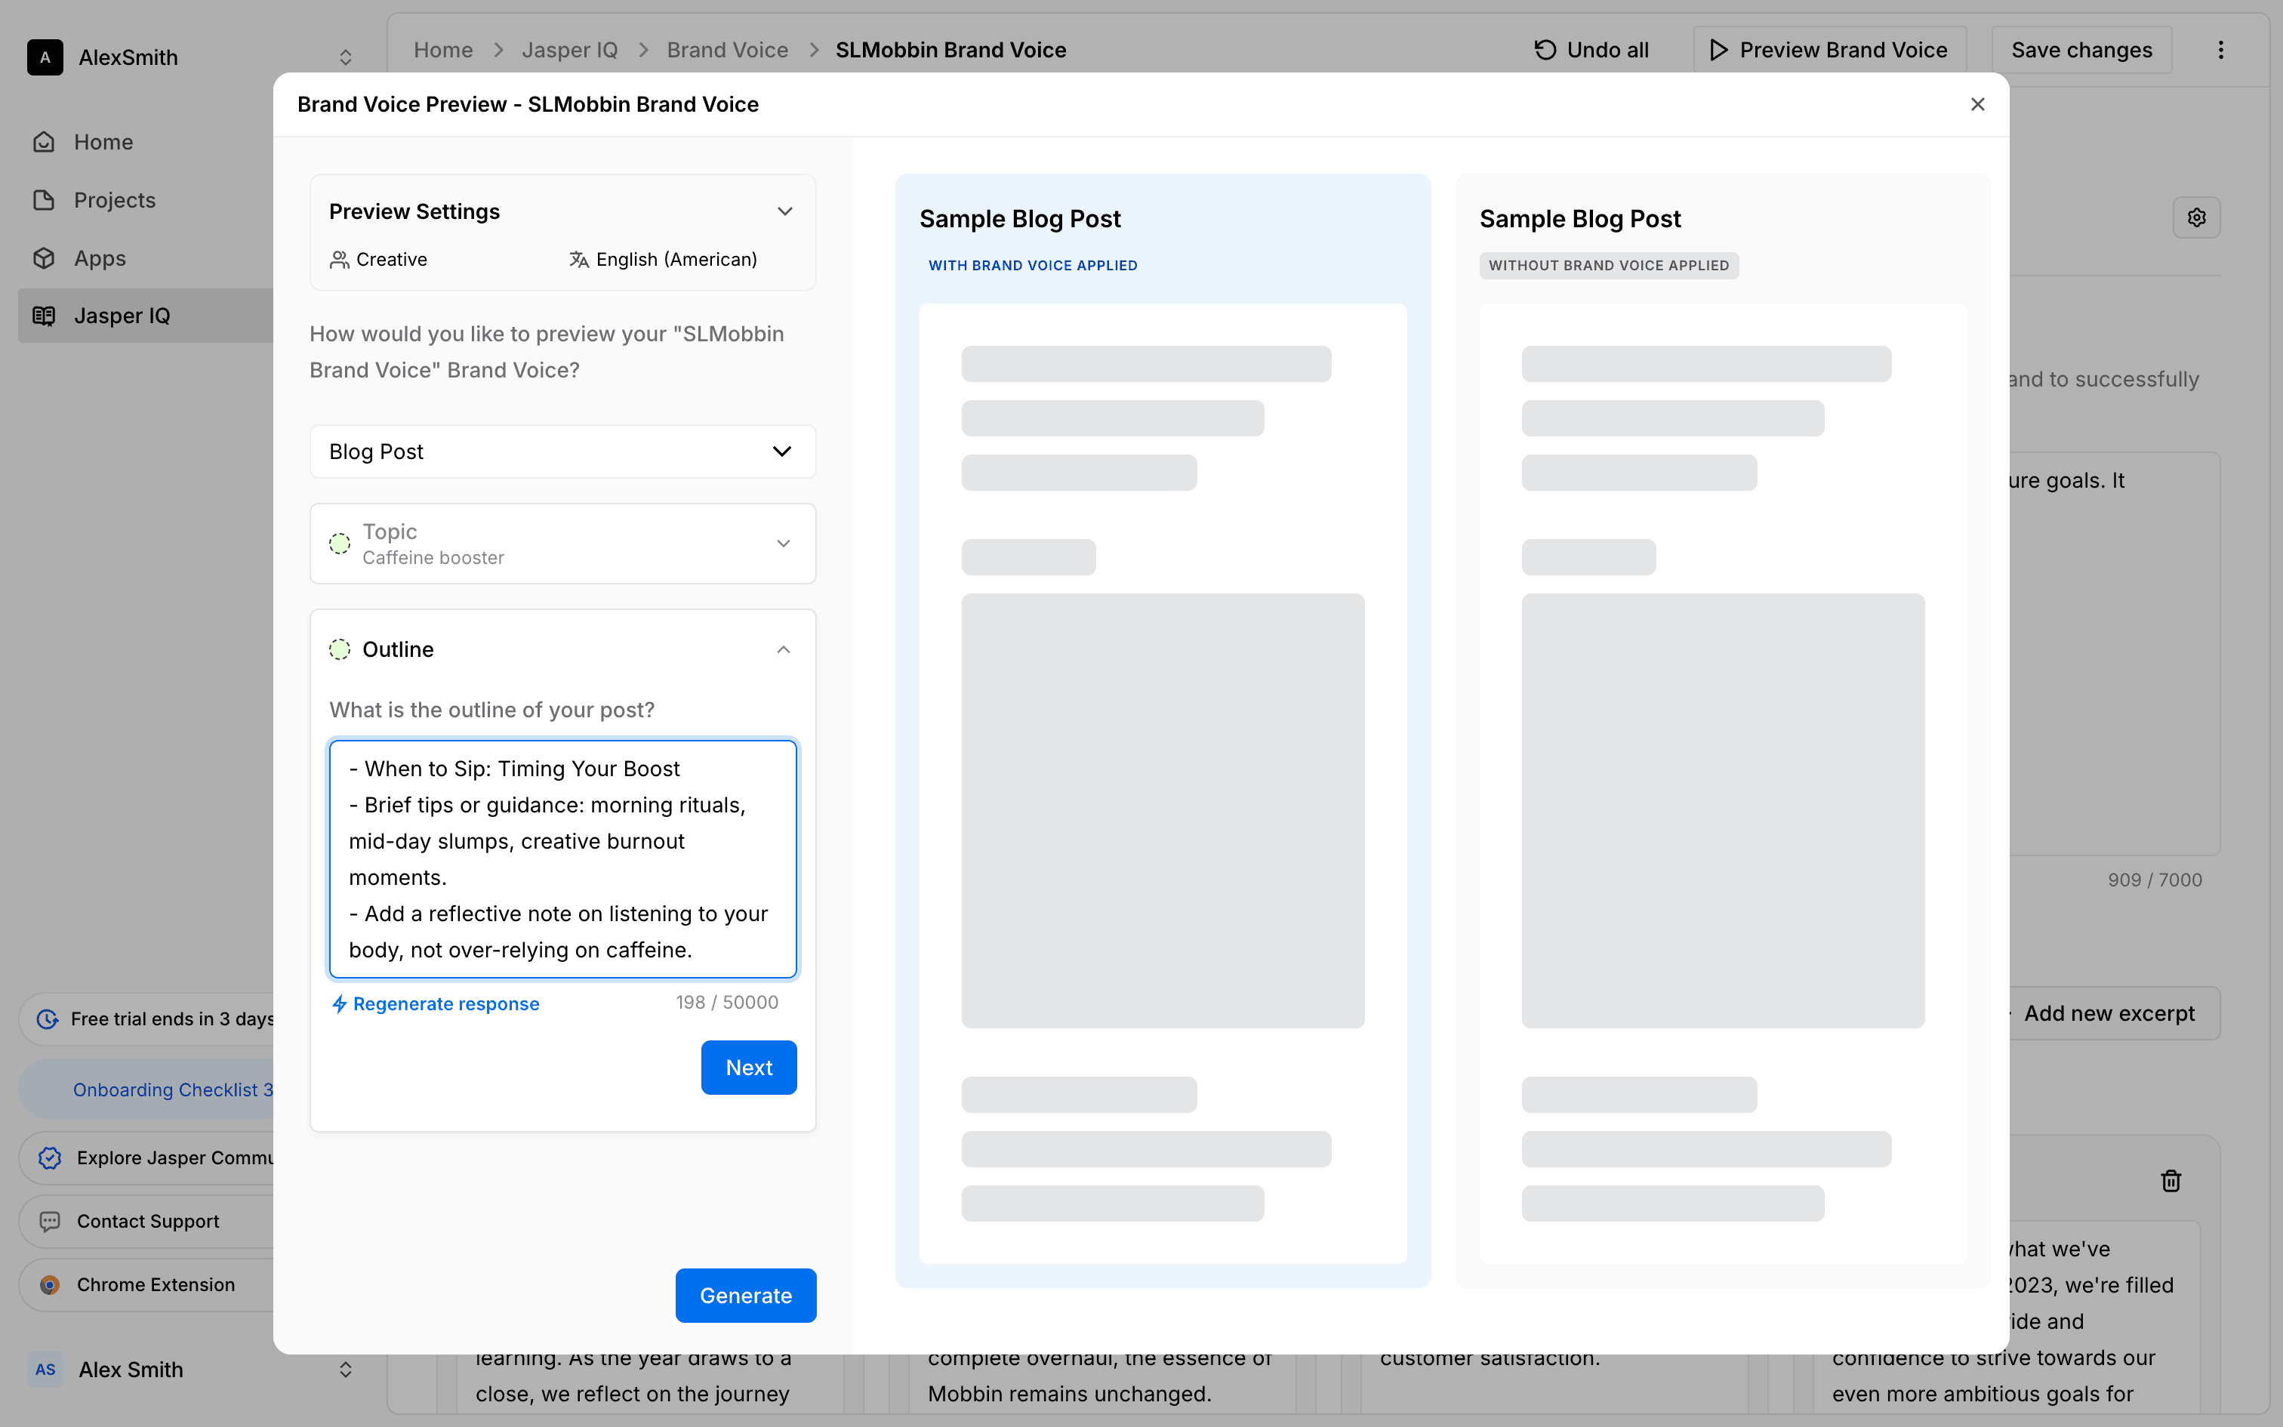
Task: Close the Brand Voice Preview dialog
Action: tap(1977, 105)
